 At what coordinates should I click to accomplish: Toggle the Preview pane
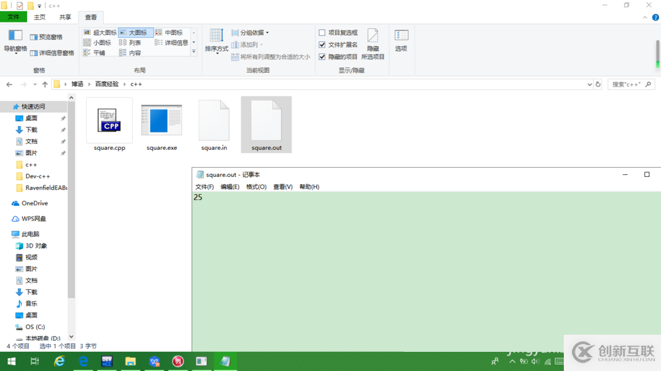tap(46, 37)
